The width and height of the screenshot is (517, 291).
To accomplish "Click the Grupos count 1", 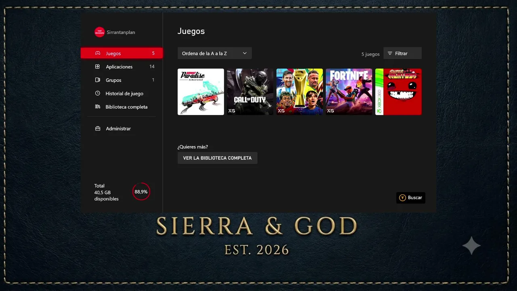I will (x=153, y=80).
